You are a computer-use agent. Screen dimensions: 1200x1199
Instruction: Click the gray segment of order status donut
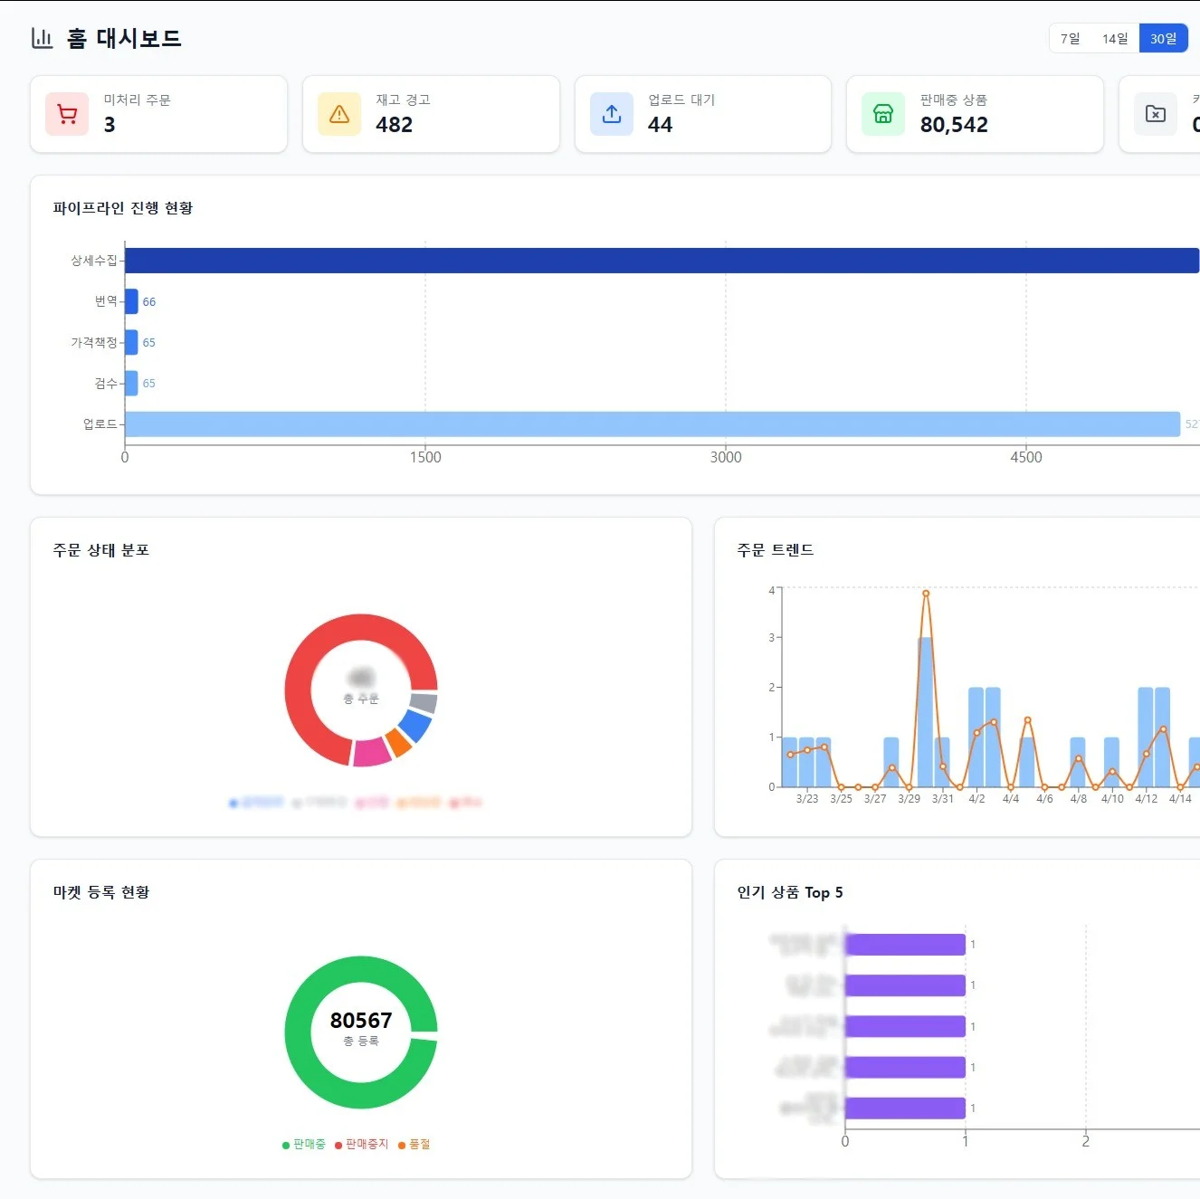click(x=424, y=702)
